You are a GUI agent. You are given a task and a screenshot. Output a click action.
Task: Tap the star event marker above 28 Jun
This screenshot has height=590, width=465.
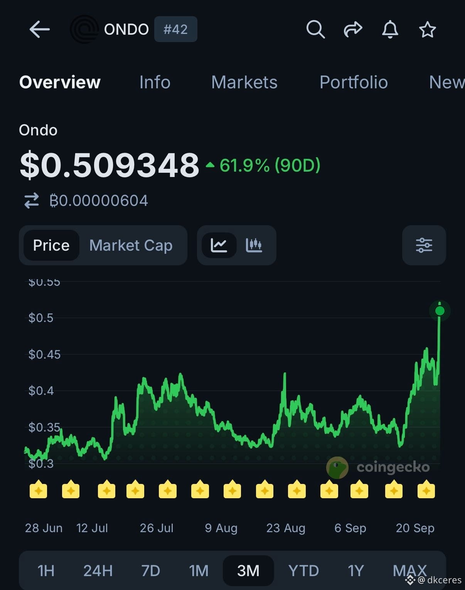(39, 490)
